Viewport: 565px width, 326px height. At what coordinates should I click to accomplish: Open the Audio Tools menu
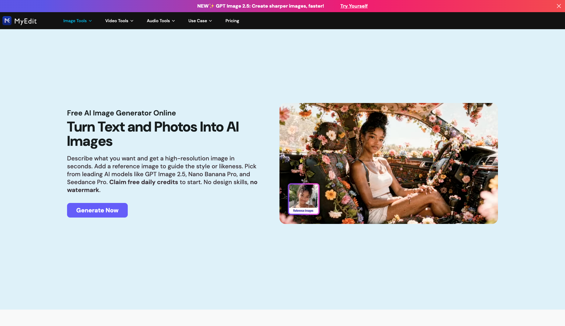coord(161,21)
